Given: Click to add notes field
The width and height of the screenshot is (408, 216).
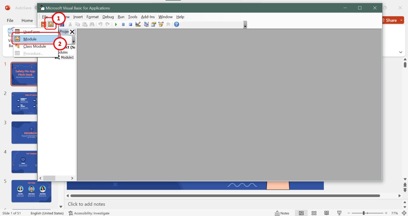Looking at the screenshot, I should pyautogui.click(x=87, y=204).
